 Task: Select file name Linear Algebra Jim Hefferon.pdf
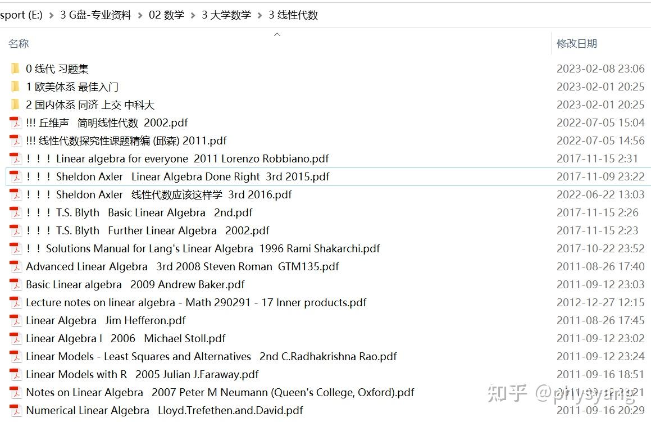point(106,320)
